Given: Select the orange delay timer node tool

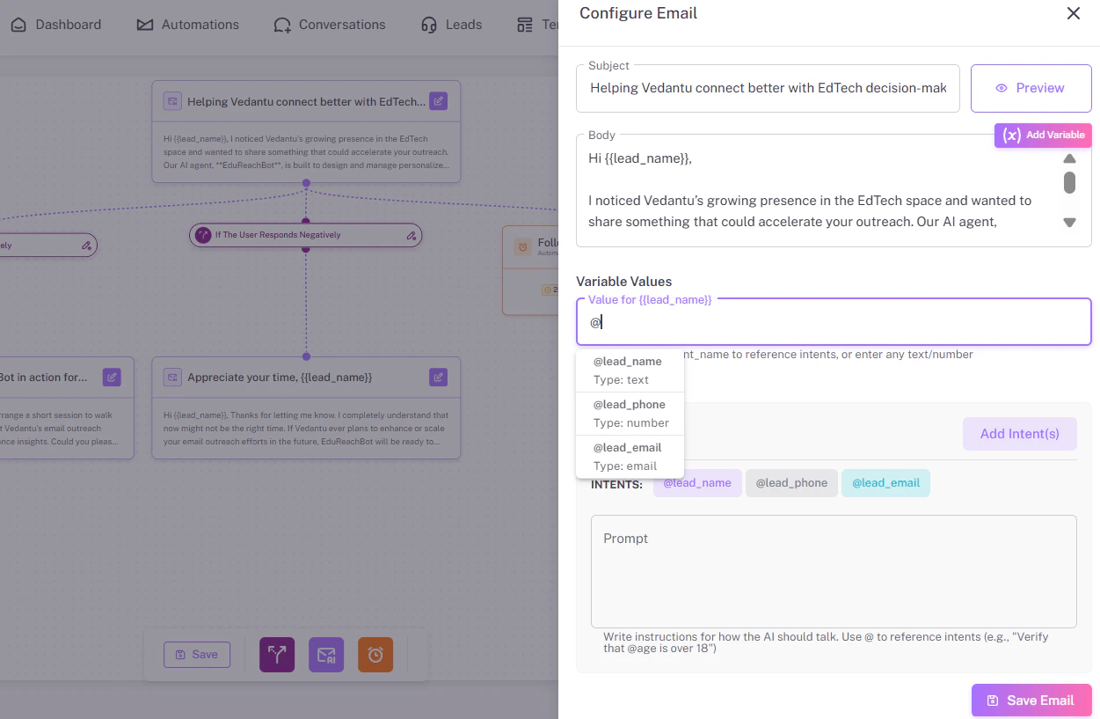Looking at the screenshot, I should pyautogui.click(x=375, y=655).
